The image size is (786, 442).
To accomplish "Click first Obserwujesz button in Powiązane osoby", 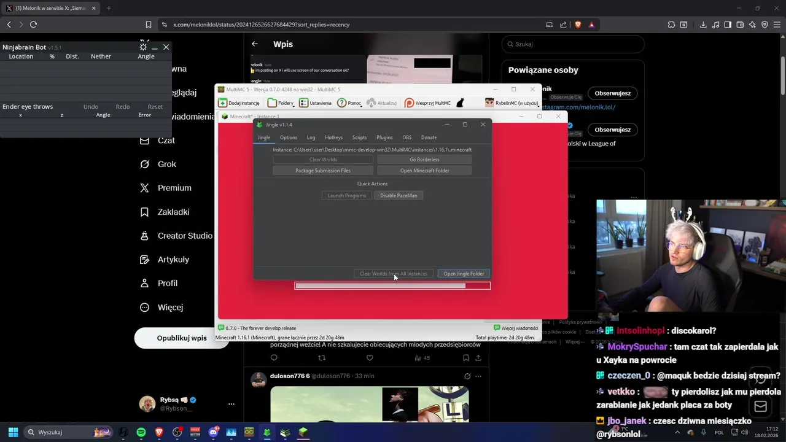I will click(613, 93).
